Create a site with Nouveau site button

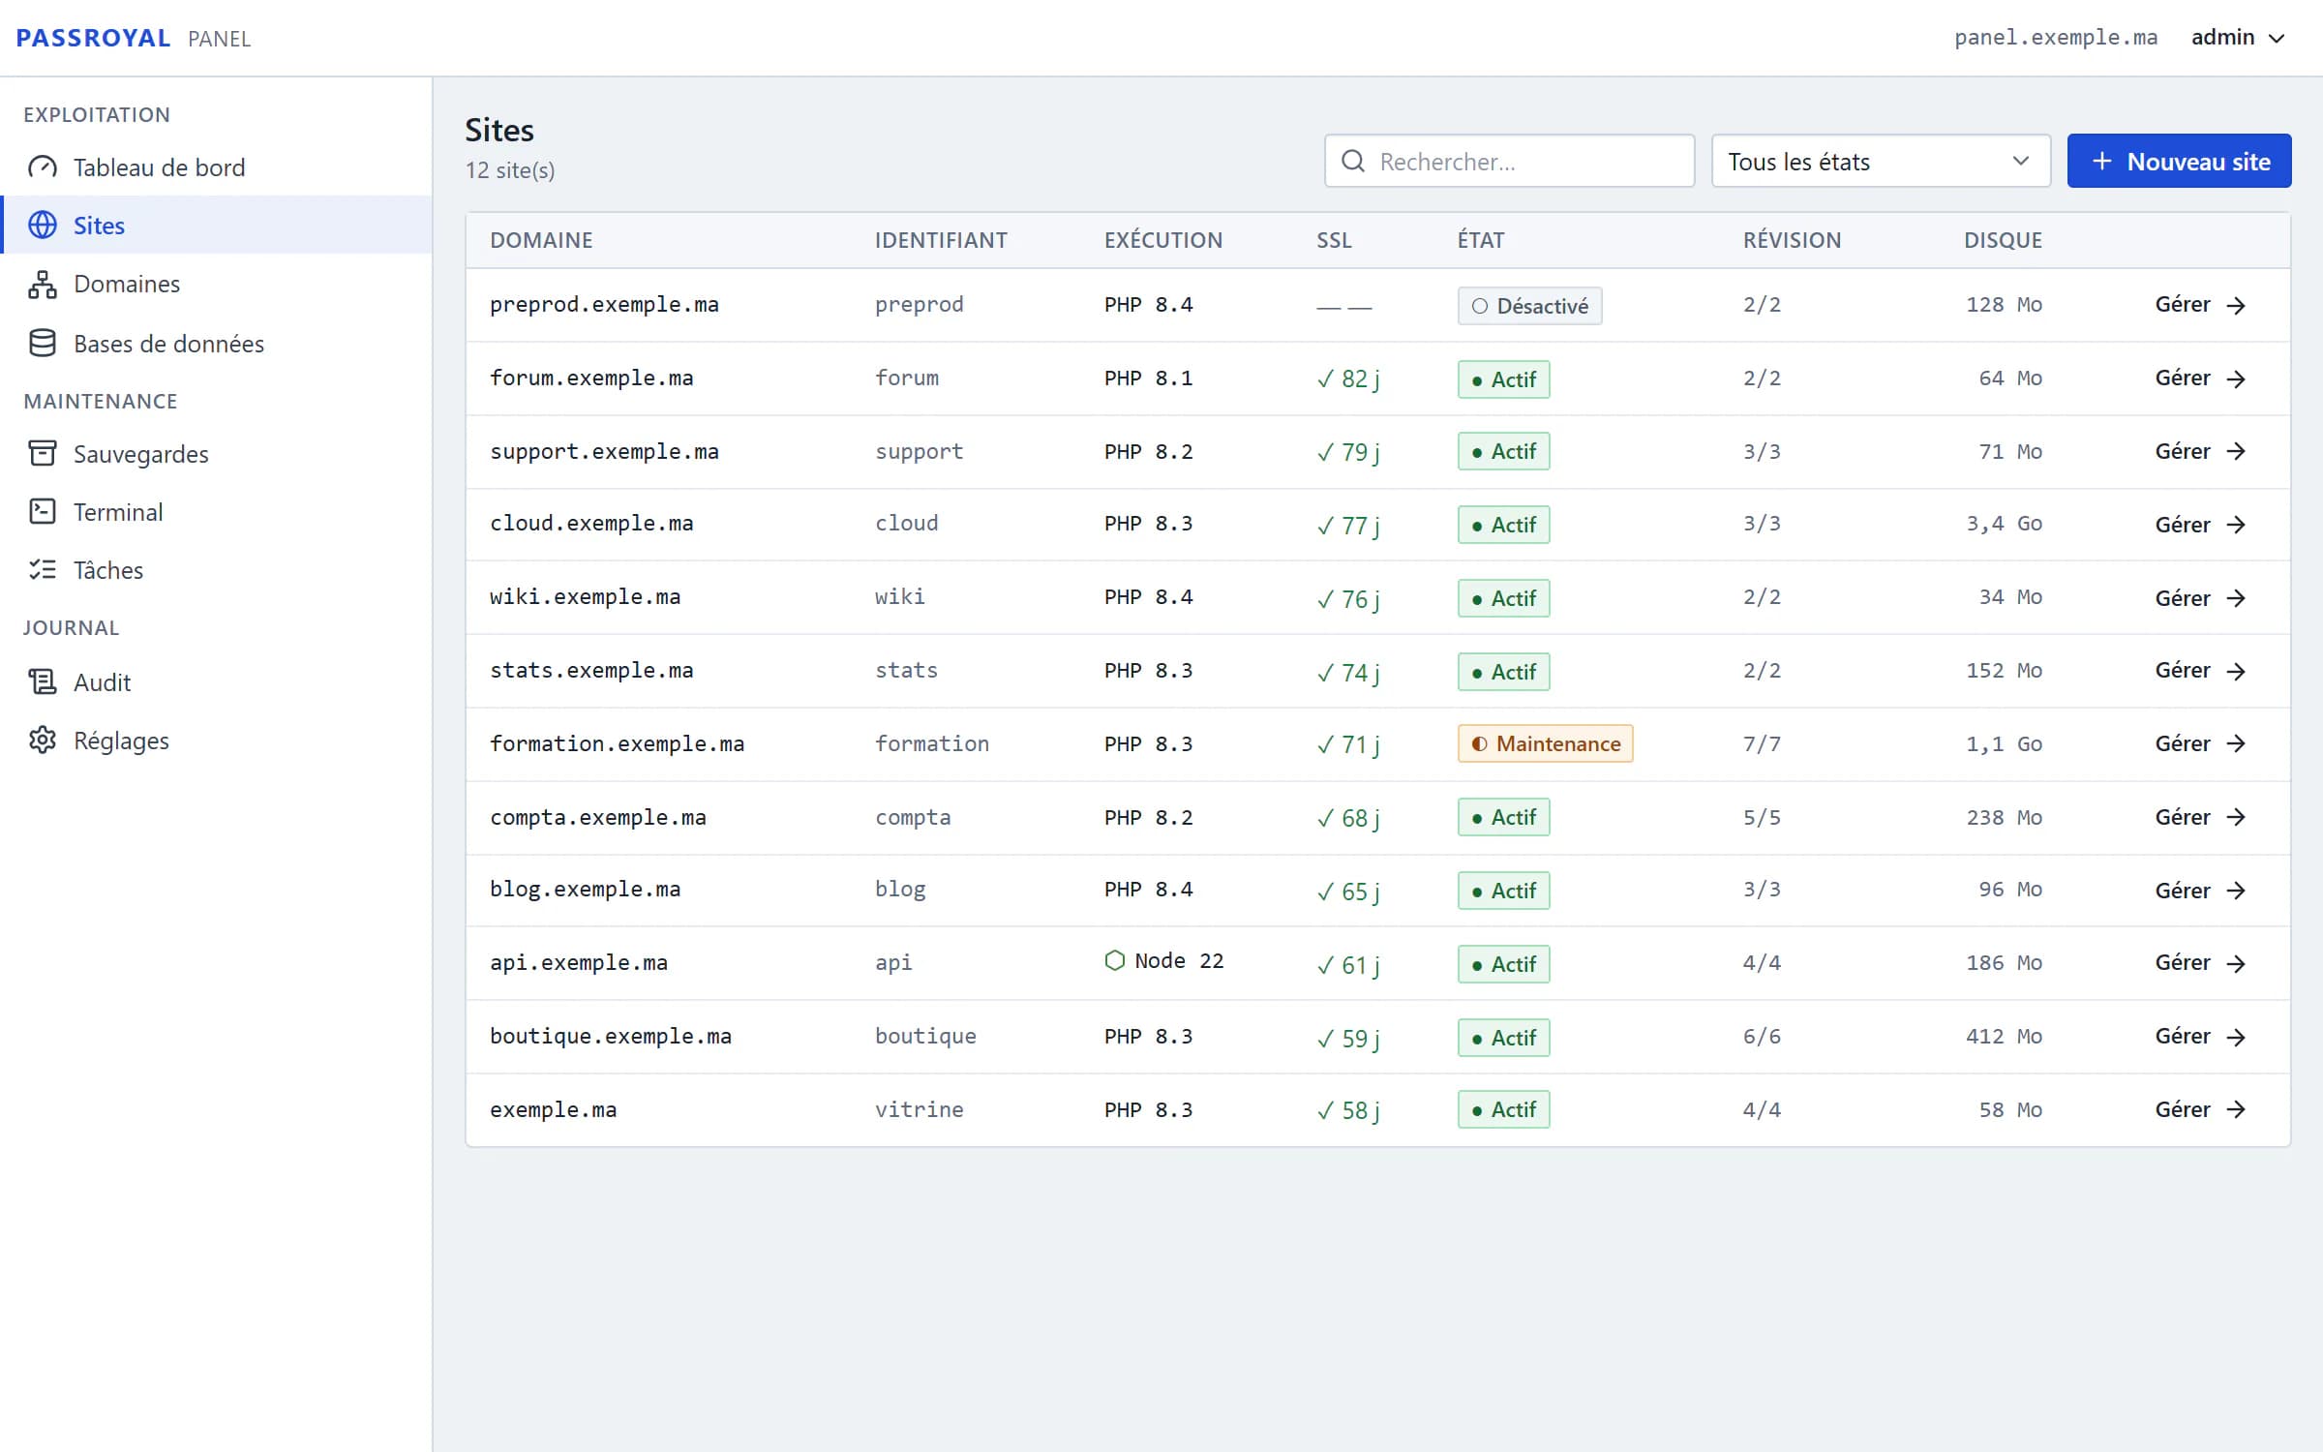[x=2179, y=162]
